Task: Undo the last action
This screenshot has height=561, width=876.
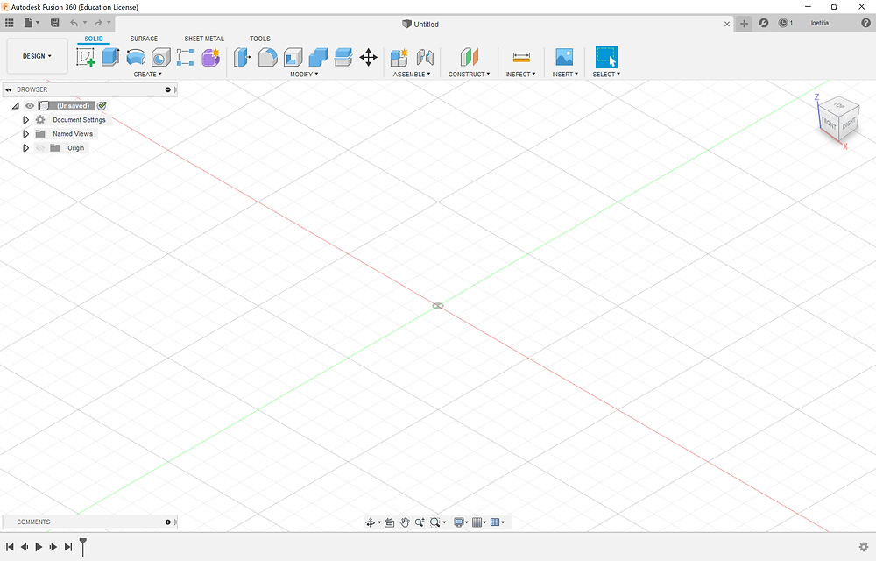Action: tap(74, 23)
